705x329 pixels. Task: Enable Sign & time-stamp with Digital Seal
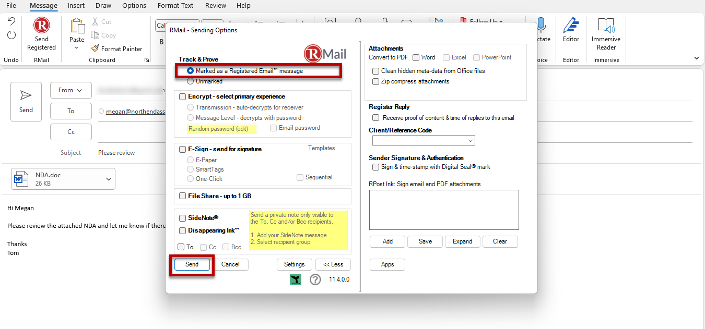click(375, 167)
